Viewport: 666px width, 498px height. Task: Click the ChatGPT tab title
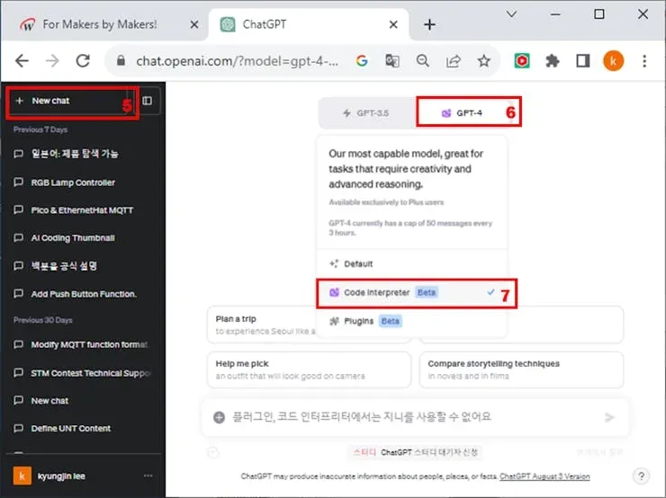265,24
